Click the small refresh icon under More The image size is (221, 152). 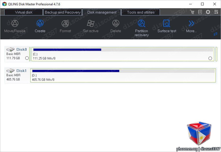coord(215,34)
